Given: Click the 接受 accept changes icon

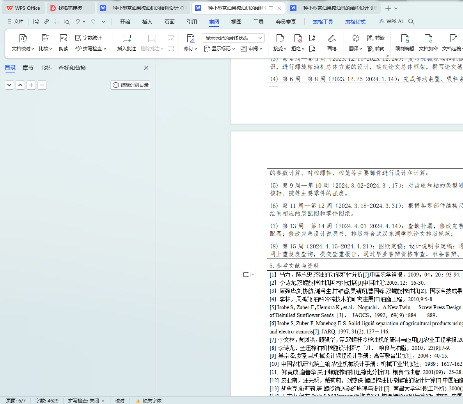Looking at the screenshot, I should 280,38.
